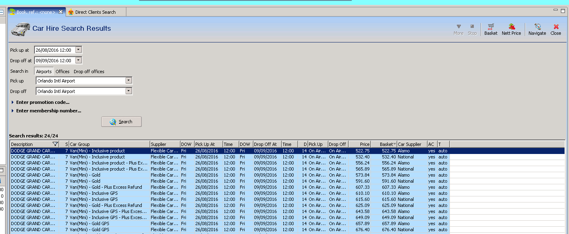The height and width of the screenshot is (234, 569).
Task: Sort by the AC column header
Action: tap(432, 144)
